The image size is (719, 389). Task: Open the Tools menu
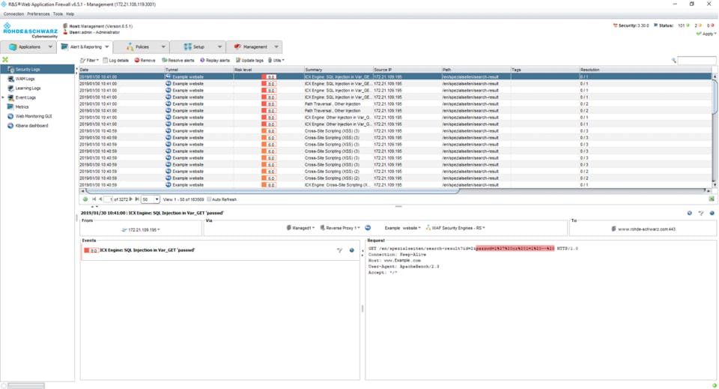[x=58, y=13]
